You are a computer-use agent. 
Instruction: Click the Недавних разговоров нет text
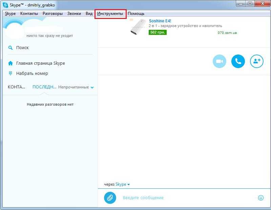point(50,104)
